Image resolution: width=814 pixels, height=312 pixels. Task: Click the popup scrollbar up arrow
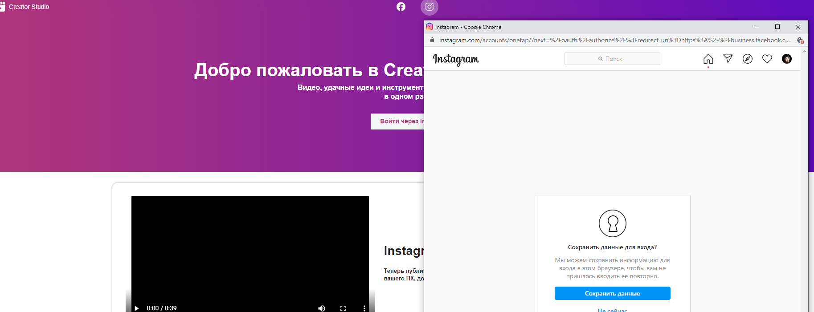[804, 51]
